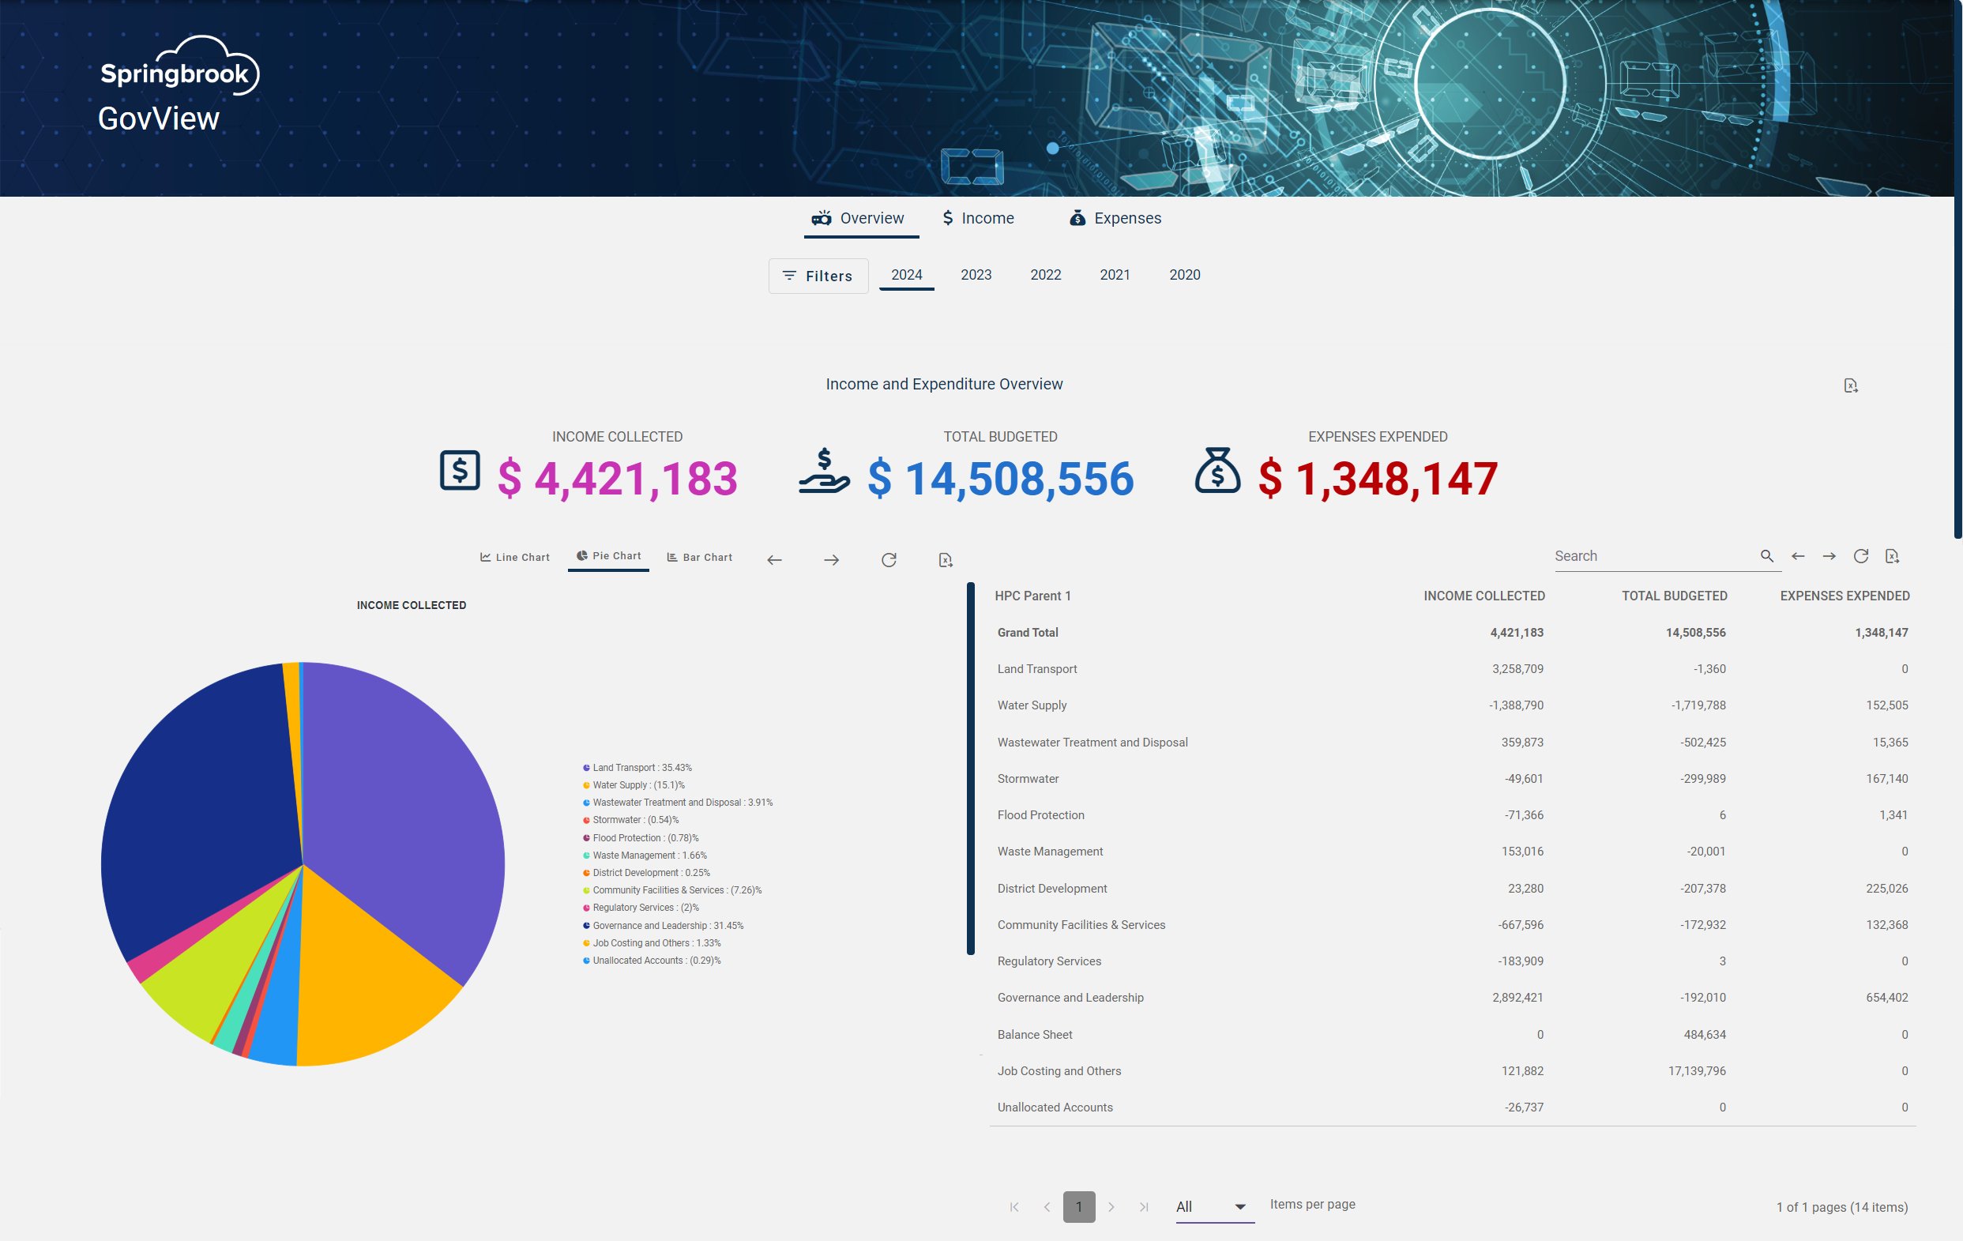The width and height of the screenshot is (1963, 1241).
Task: Click the search magnifier icon
Action: (x=1766, y=555)
